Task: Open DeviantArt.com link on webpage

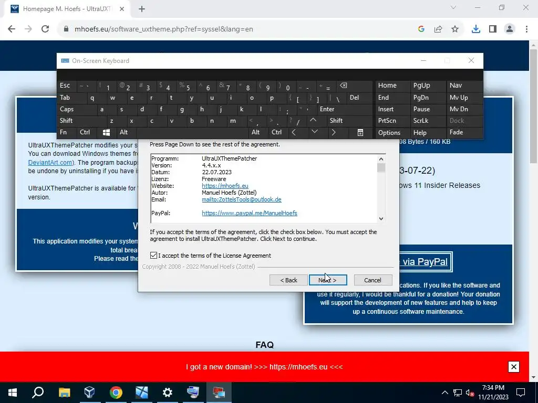Action: point(50,163)
